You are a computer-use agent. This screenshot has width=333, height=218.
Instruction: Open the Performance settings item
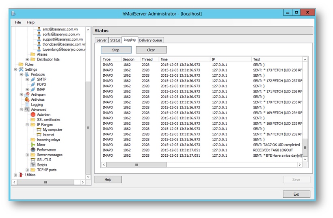pos(46,150)
